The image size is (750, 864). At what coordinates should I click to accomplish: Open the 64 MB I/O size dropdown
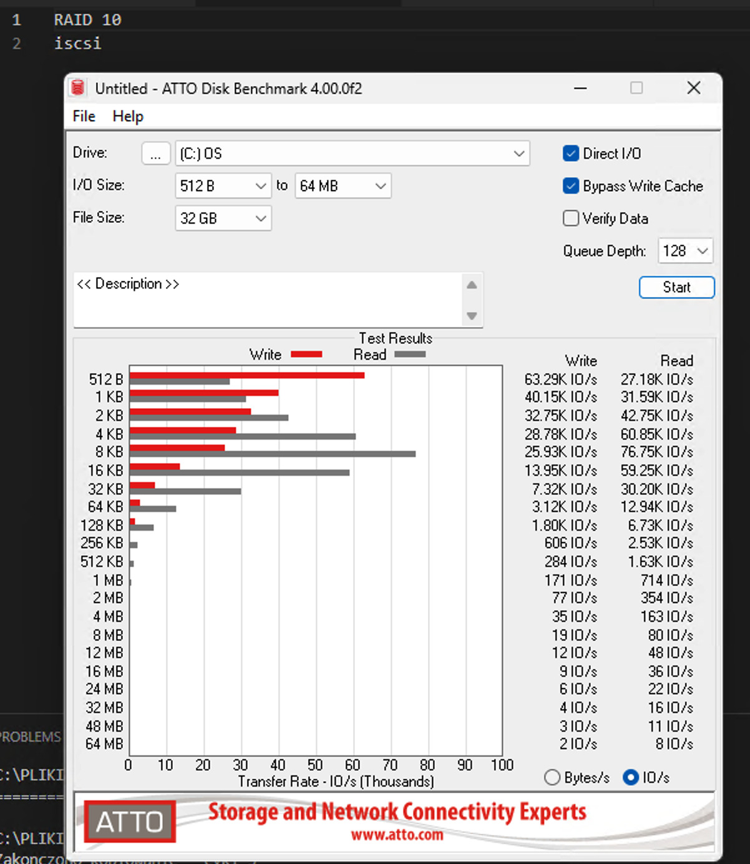(343, 186)
